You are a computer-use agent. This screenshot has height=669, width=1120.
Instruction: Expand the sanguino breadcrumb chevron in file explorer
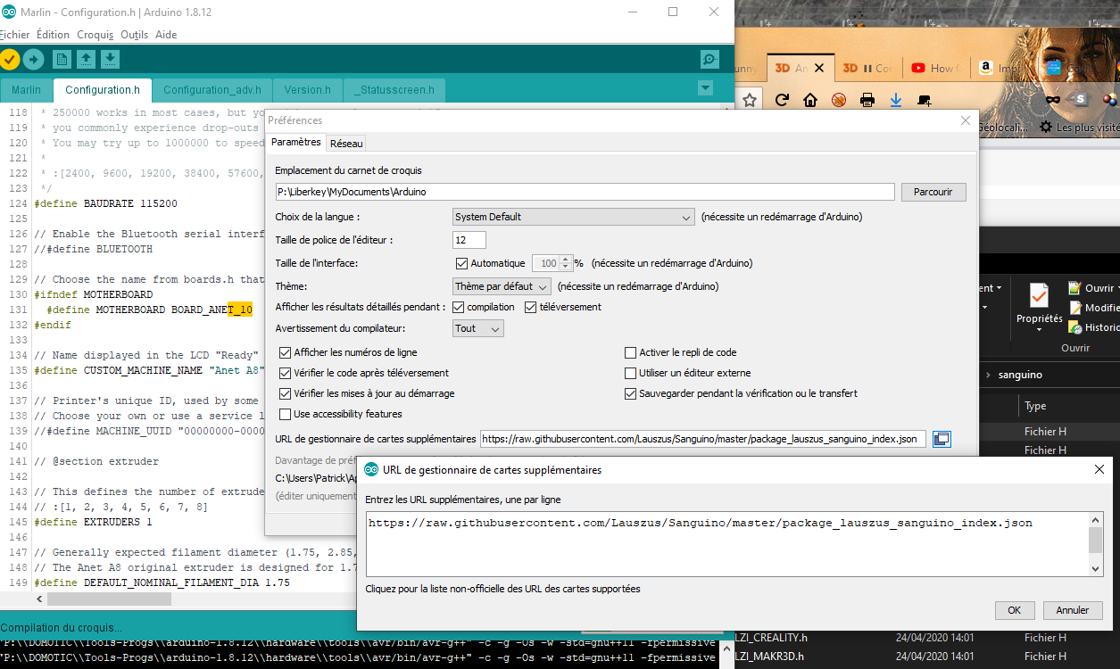[988, 376]
